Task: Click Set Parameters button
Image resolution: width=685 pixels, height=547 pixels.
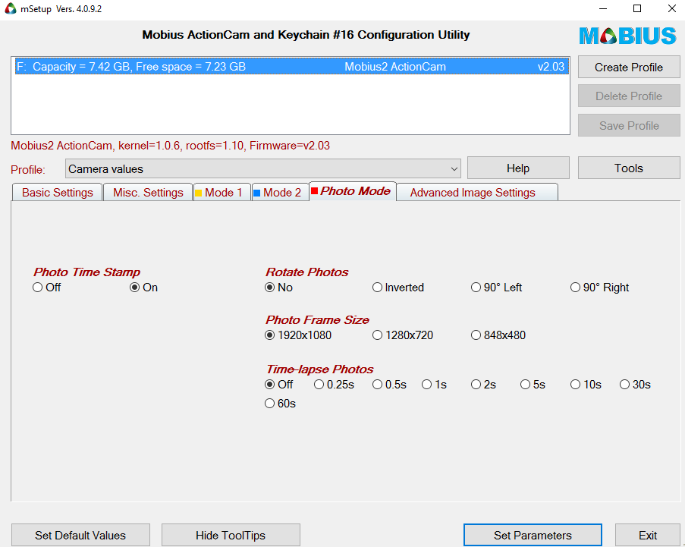Action: point(533,535)
